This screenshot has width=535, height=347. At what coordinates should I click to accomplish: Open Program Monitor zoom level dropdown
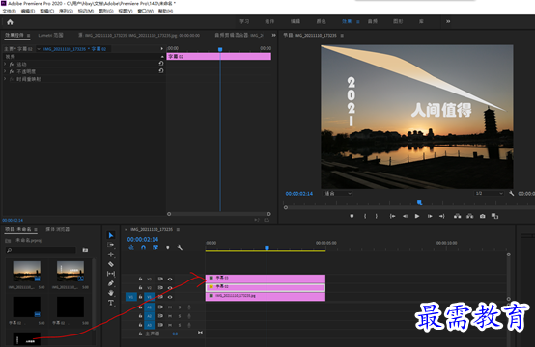coord(338,193)
